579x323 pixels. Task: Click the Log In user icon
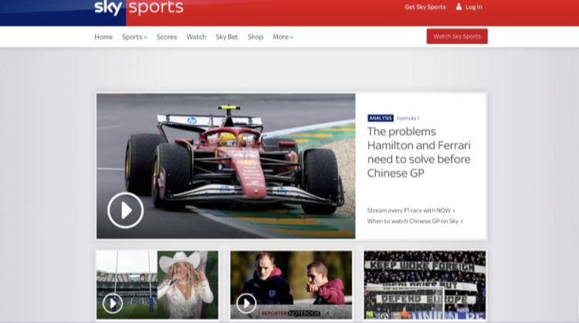pyautogui.click(x=459, y=7)
